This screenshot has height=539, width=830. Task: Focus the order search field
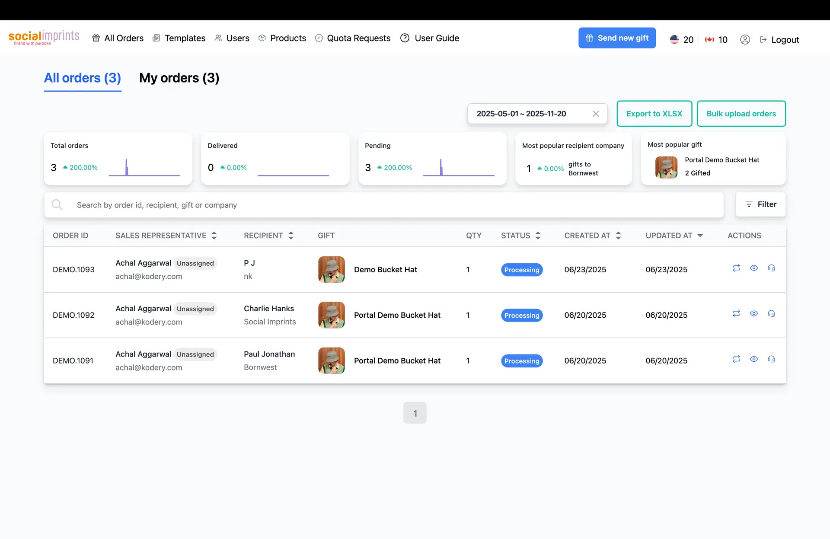pyautogui.click(x=384, y=205)
